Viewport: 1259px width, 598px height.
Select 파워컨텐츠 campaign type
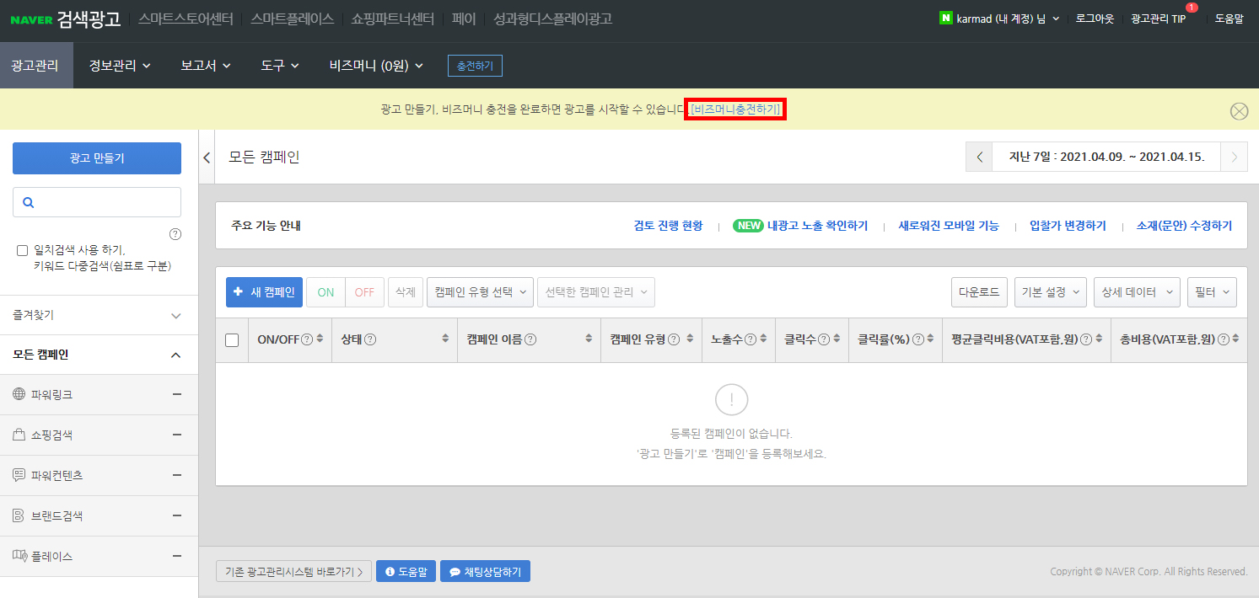tap(99, 475)
